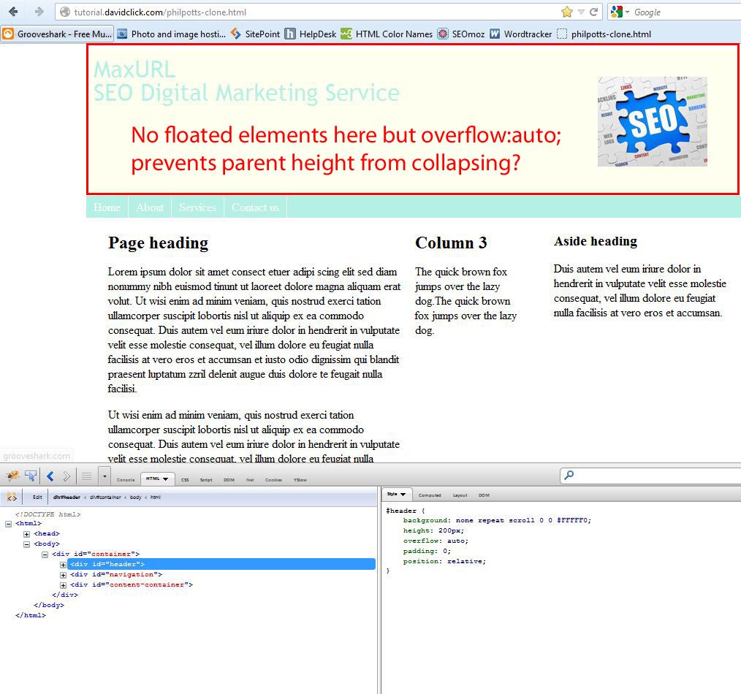Open the Google search engine selector
The width and height of the screenshot is (741, 694).
(620, 12)
